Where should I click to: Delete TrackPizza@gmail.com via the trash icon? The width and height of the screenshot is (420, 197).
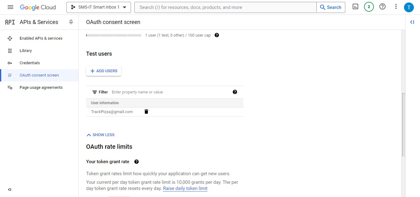tap(146, 112)
